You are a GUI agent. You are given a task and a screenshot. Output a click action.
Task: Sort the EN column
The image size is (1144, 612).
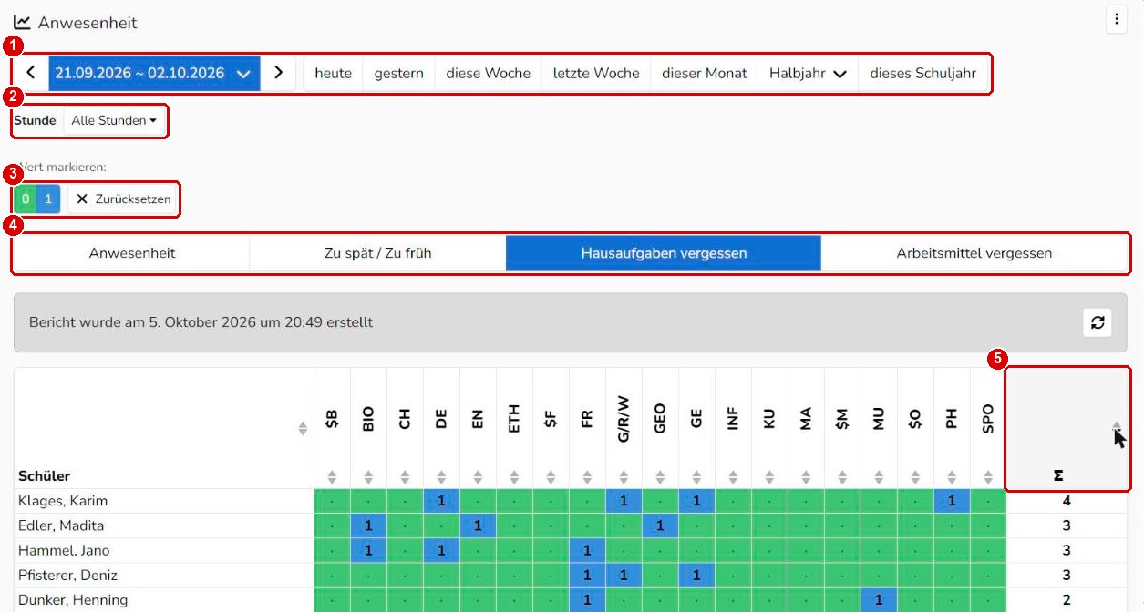(x=478, y=476)
